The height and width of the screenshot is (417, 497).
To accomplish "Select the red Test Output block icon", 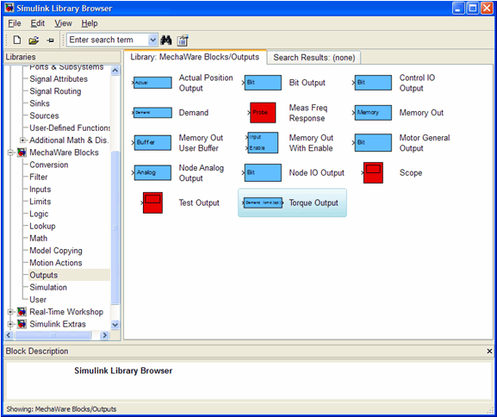I will point(152,202).
